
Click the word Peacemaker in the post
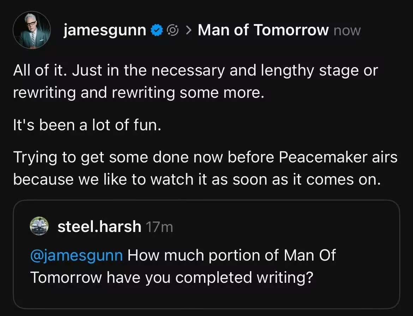(323, 157)
